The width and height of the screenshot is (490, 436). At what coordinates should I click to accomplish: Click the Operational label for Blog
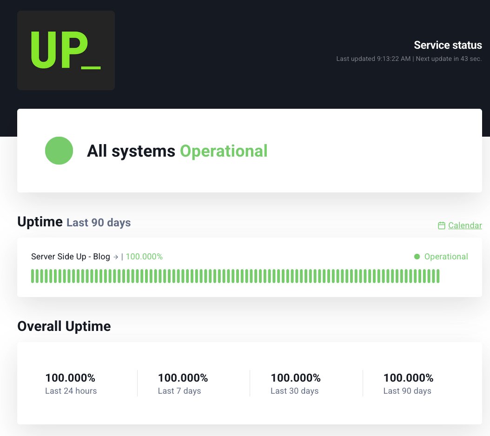coord(446,257)
